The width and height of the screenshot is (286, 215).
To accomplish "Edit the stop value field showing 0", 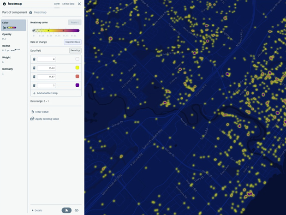I will click(x=47, y=59).
